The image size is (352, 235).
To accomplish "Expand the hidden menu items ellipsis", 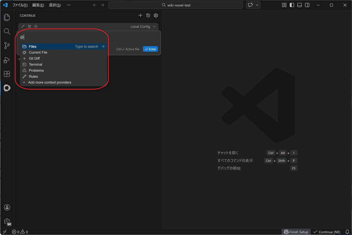I will tap(69, 5).
